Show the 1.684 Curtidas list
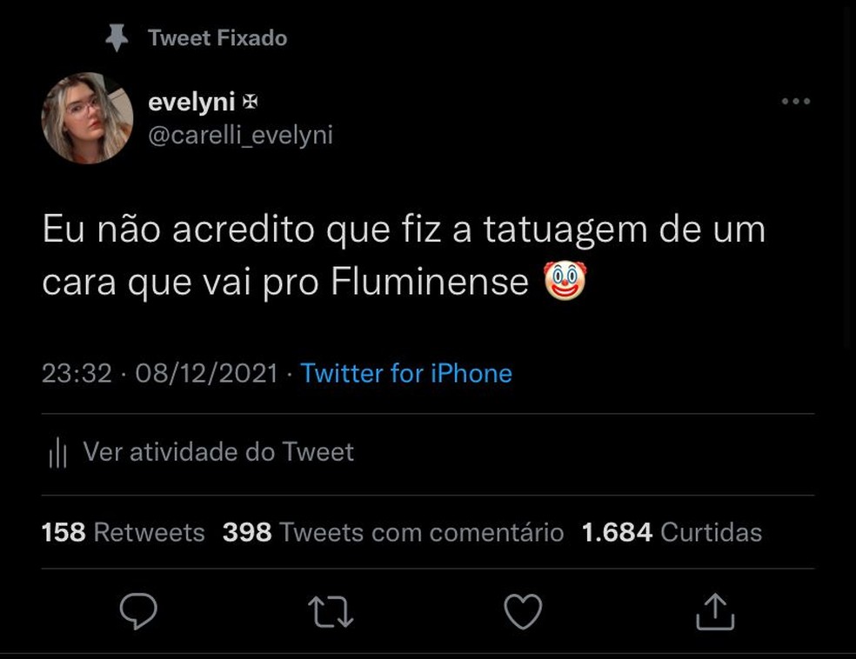This screenshot has height=659, width=856. pos(672,532)
